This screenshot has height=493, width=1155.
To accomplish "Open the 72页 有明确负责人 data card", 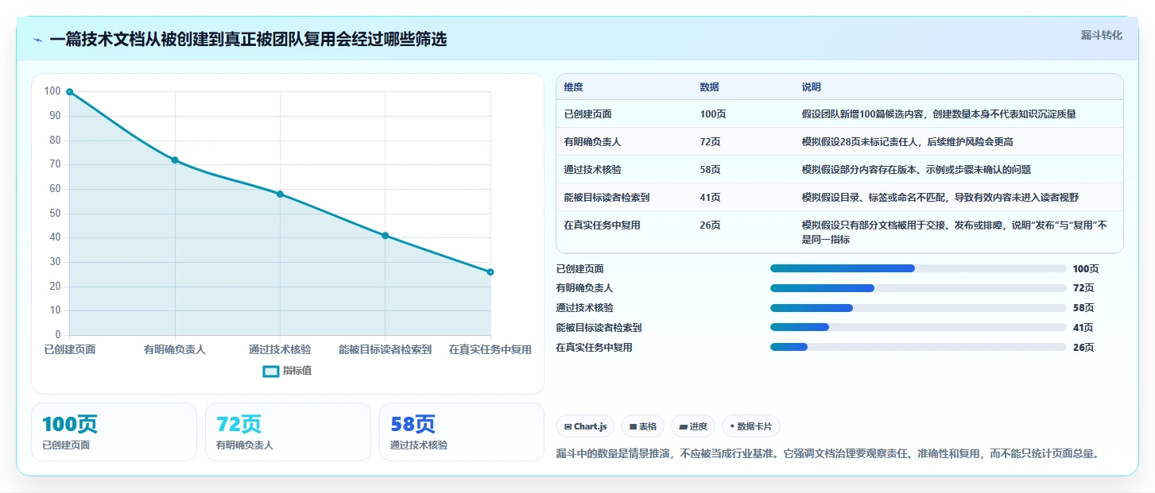I will [288, 432].
